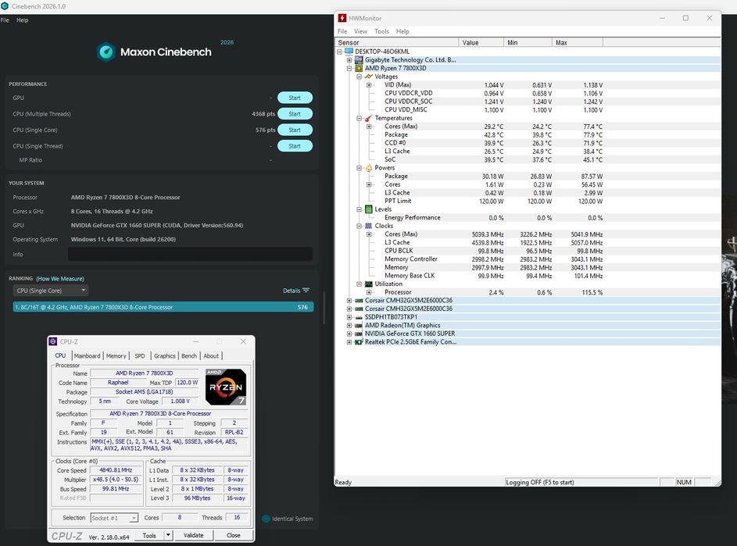The height and width of the screenshot is (546, 737).
Task: Click the Gigabyte motherboard icon in HWMonitor
Action: pyautogui.click(x=359, y=59)
